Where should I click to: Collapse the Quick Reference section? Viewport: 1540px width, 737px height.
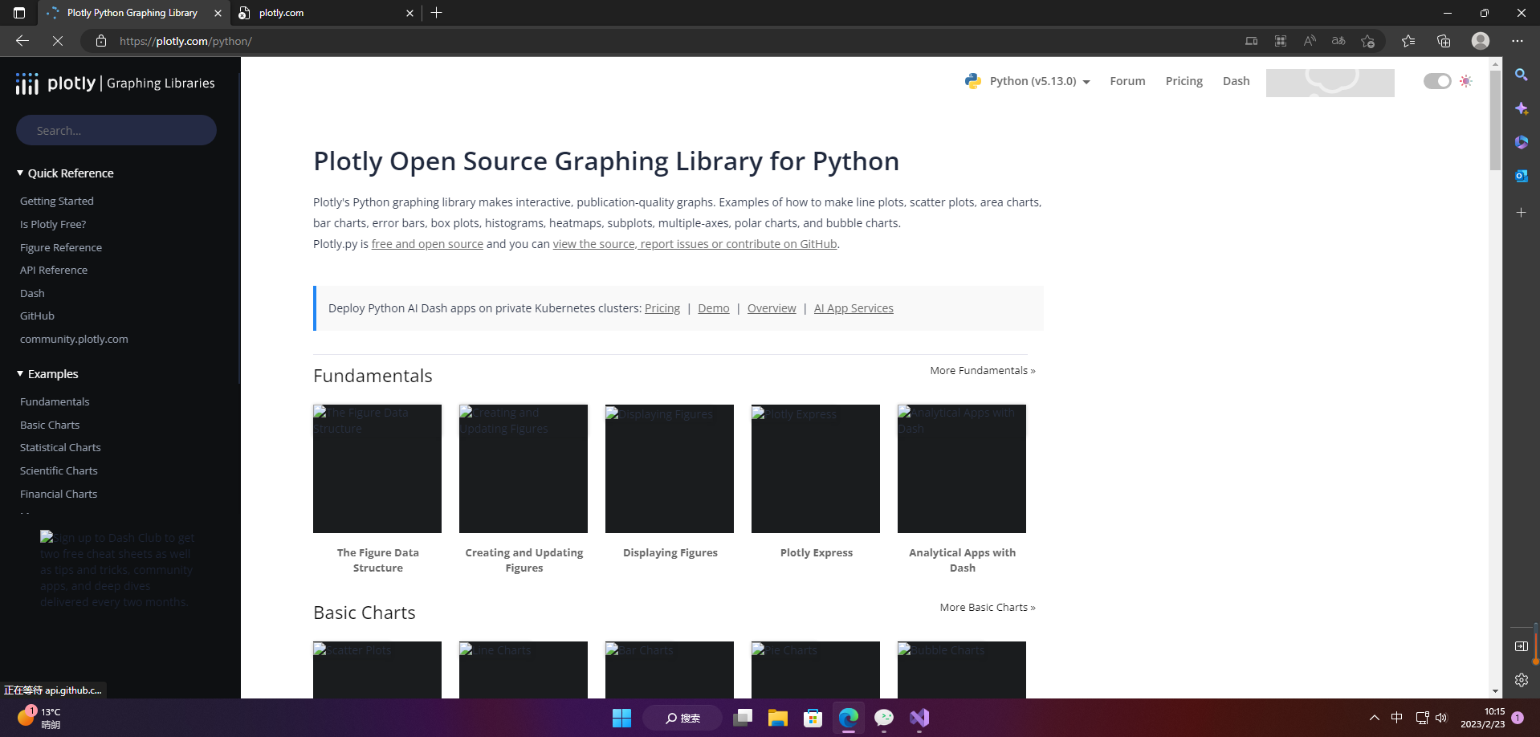coord(18,173)
